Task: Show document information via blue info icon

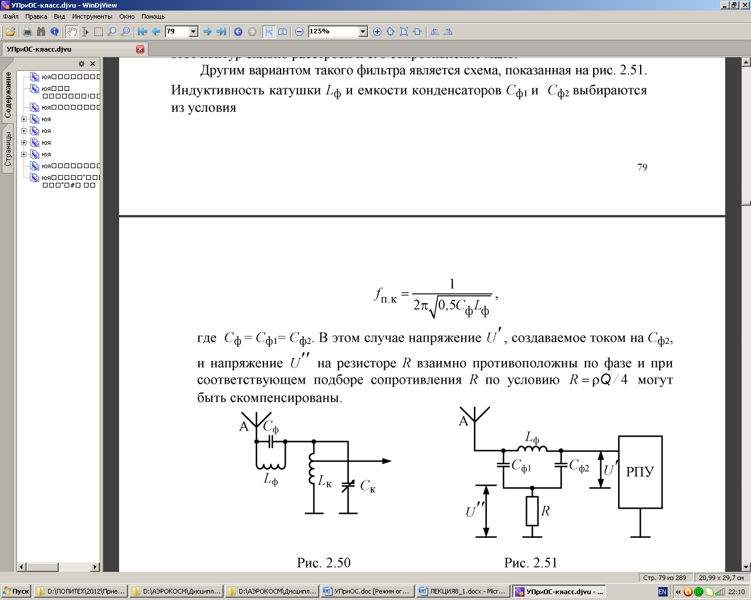Action: (55, 32)
